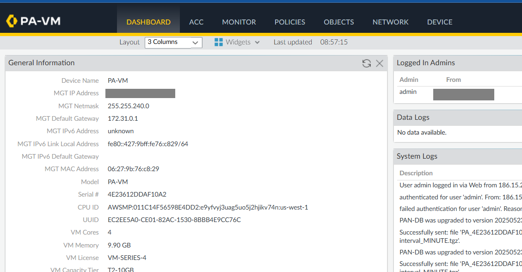522x272 pixels.
Task: Go to the NETWORK tab
Action: pos(390,22)
